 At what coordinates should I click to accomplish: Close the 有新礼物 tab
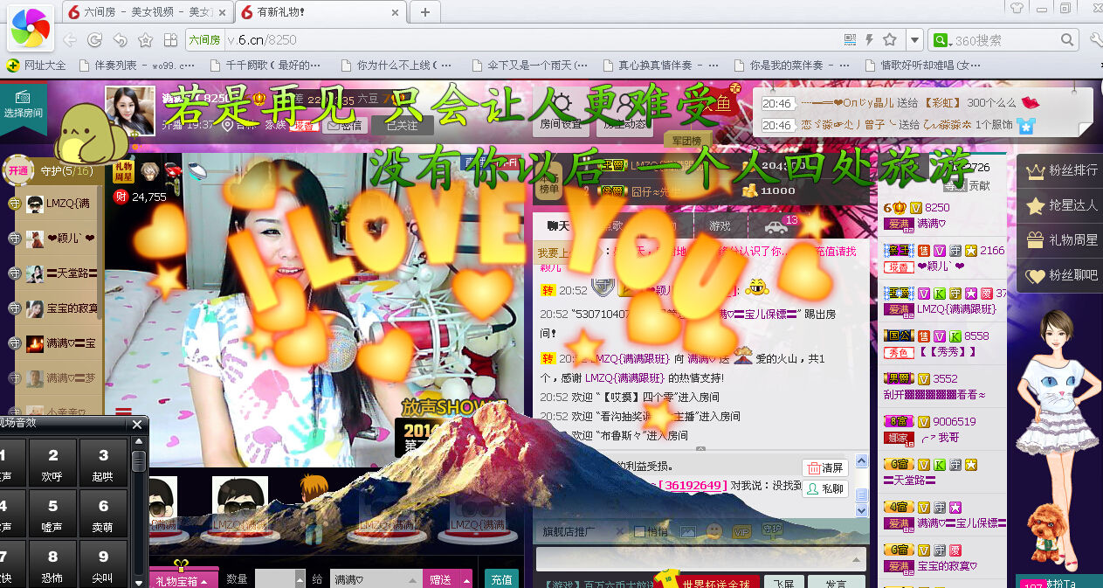coord(396,12)
